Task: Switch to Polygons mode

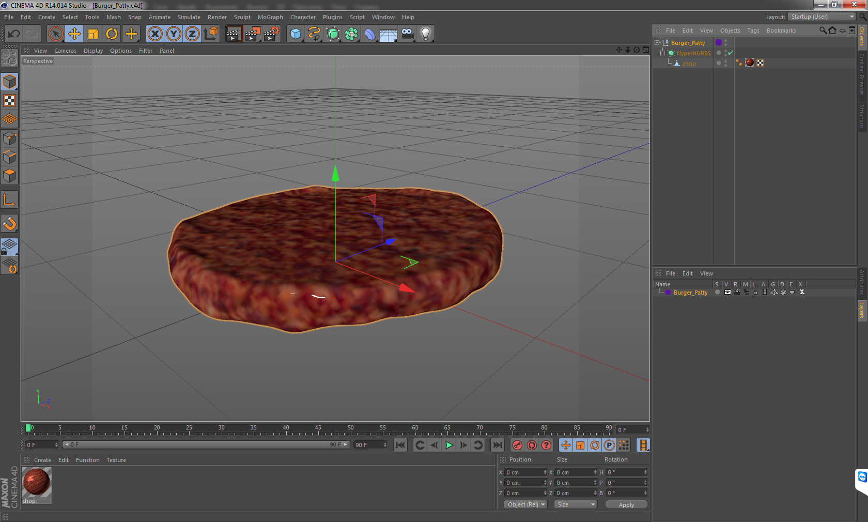Action: click(9, 176)
